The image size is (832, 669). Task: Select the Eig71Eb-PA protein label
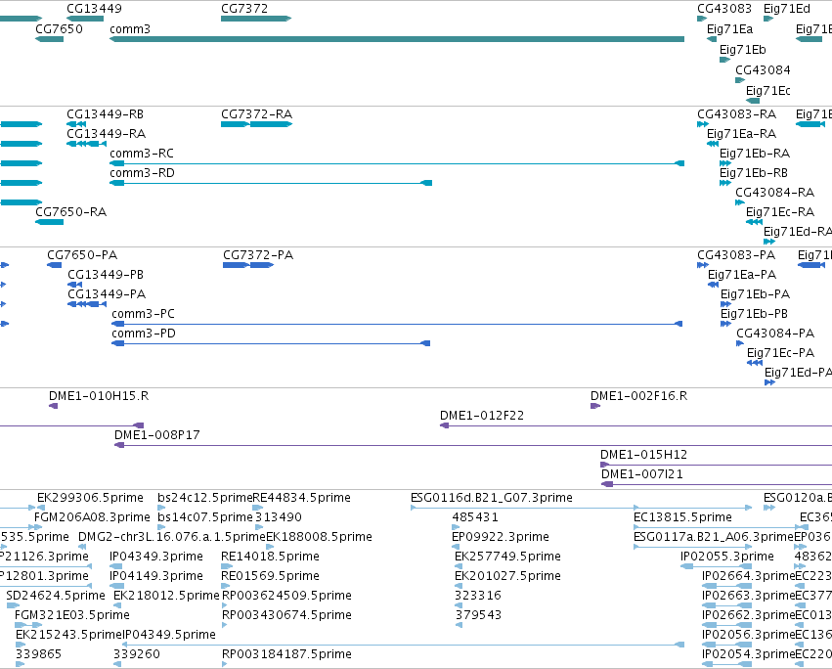pos(755,294)
